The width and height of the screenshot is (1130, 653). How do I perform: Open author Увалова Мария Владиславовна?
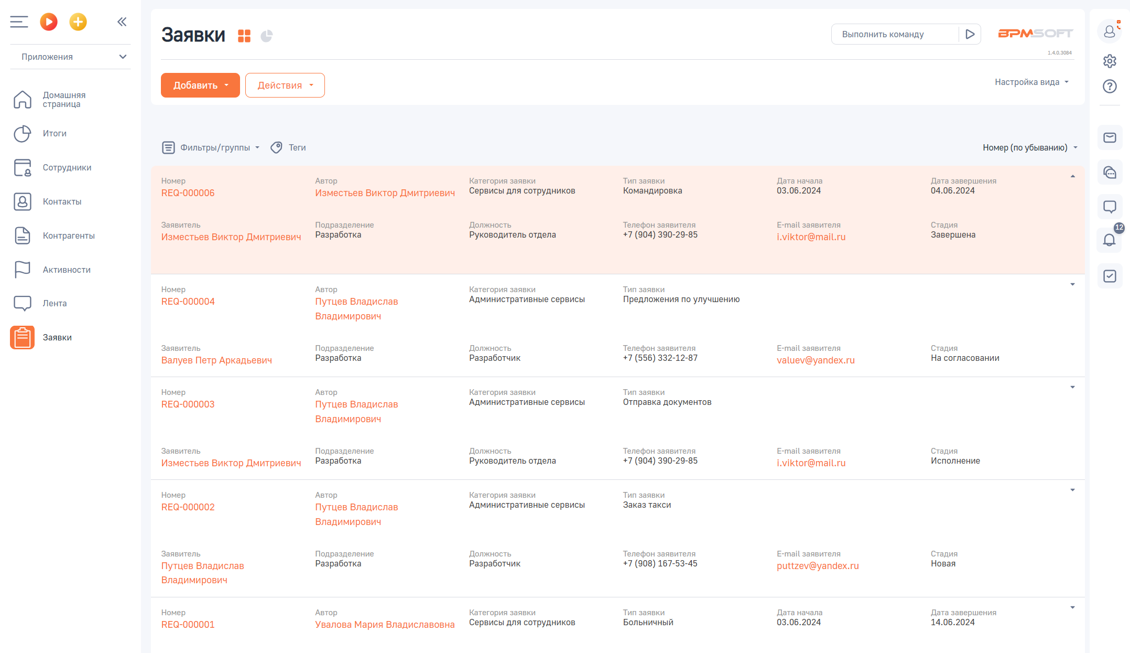(385, 625)
